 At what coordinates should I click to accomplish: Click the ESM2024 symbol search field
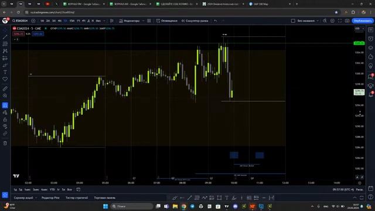(20, 21)
